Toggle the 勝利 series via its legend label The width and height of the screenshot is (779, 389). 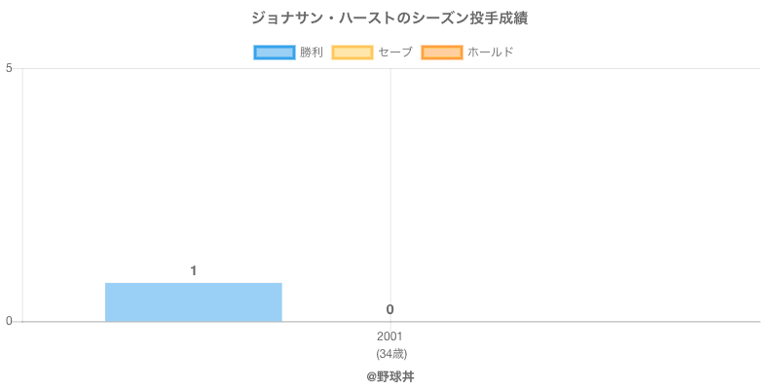click(312, 52)
